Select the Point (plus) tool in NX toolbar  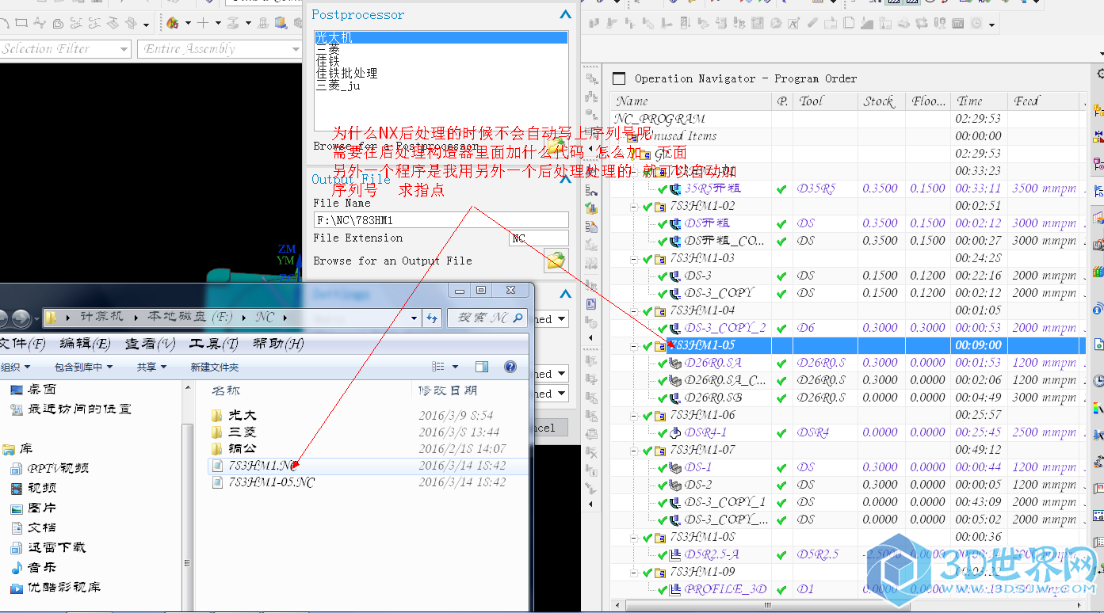coord(204,23)
